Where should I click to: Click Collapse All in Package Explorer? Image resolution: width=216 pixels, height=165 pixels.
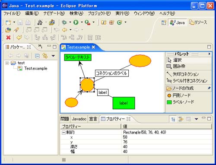click(x=37, y=56)
